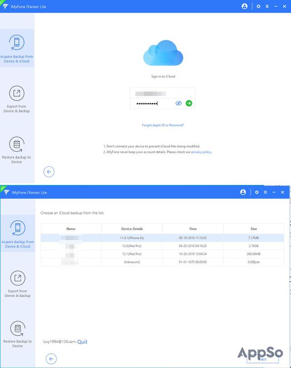The height and width of the screenshot is (368, 291).
Task: Go back using arrow in backup-list window
Action: pyautogui.click(x=51, y=358)
